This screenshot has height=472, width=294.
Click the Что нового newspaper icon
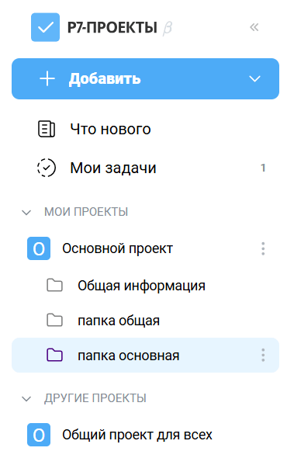point(47,129)
